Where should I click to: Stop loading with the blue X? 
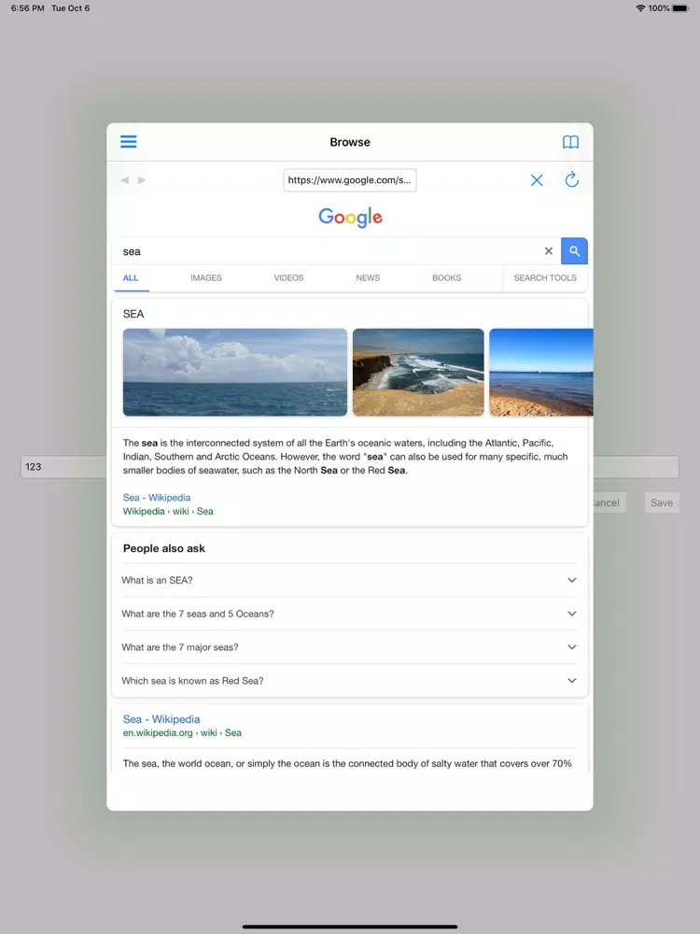(x=537, y=180)
